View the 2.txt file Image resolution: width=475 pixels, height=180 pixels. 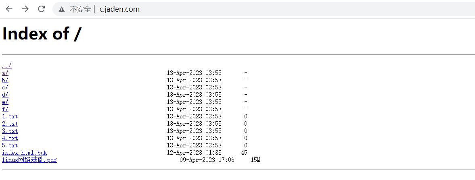(x=10, y=124)
